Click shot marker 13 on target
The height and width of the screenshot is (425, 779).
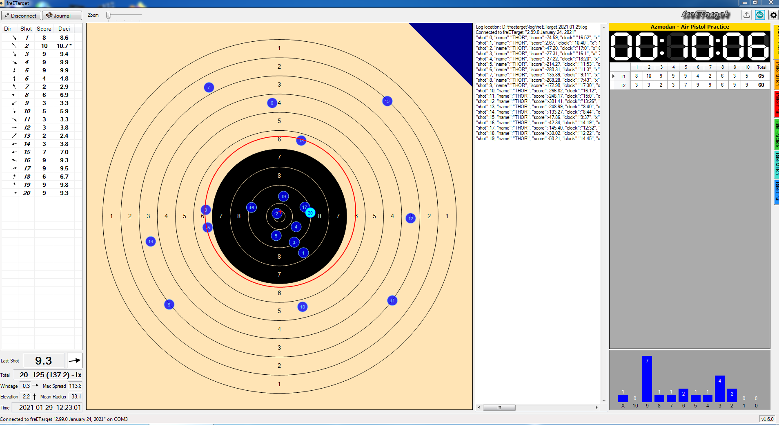(x=387, y=101)
